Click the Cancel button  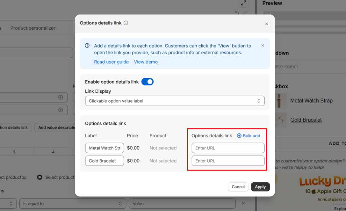[238, 187]
